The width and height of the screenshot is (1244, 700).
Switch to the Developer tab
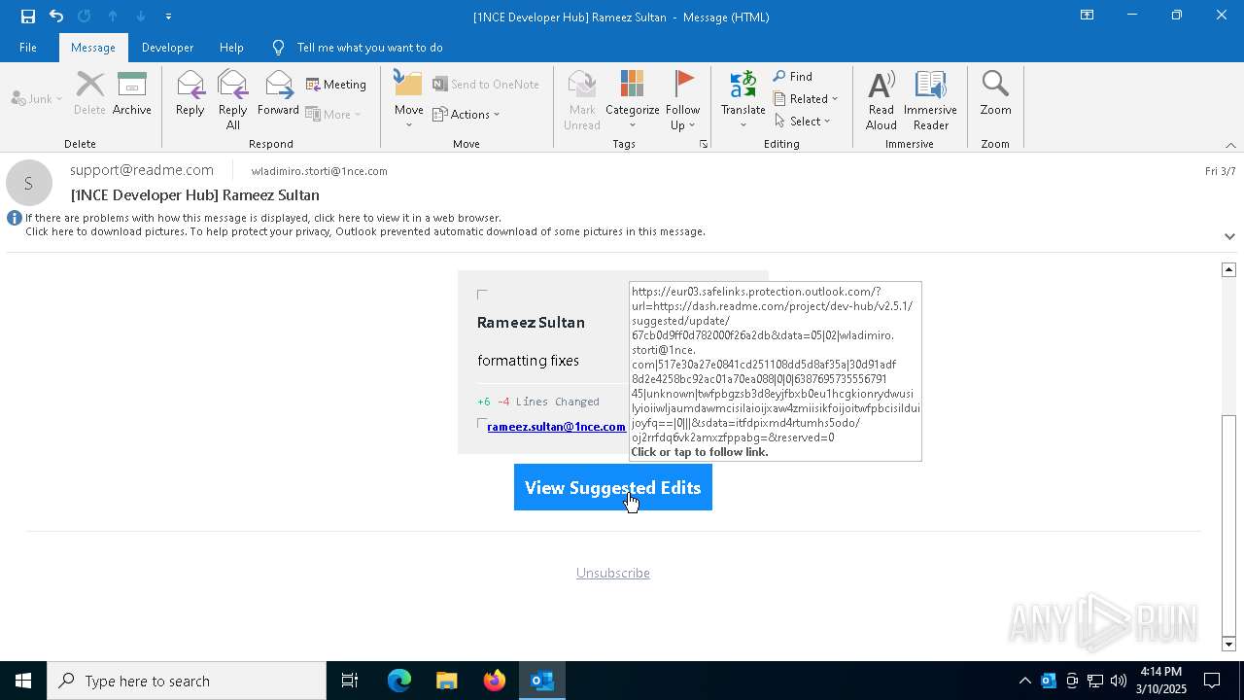point(167,47)
